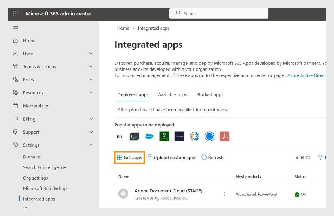Click the C2 popular app icon

coord(134,137)
